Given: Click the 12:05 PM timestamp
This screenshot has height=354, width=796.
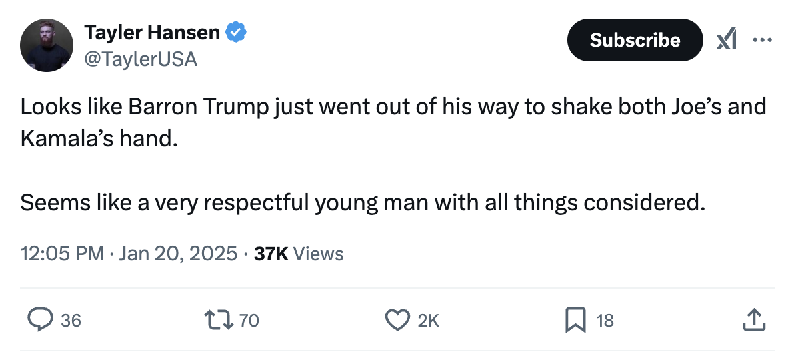Looking at the screenshot, I should (62, 254).
